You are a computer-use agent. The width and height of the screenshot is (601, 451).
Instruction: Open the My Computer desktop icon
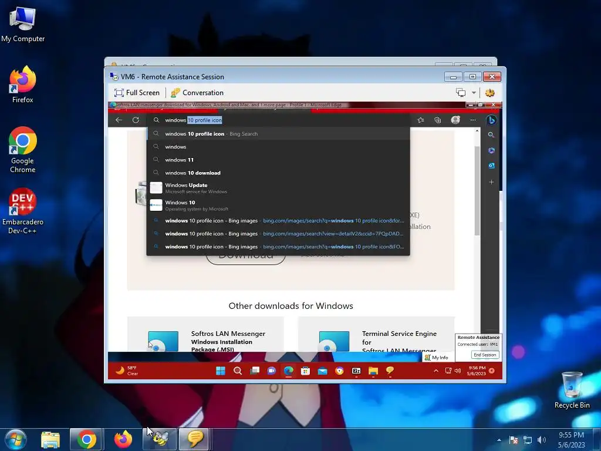(23, 24)
